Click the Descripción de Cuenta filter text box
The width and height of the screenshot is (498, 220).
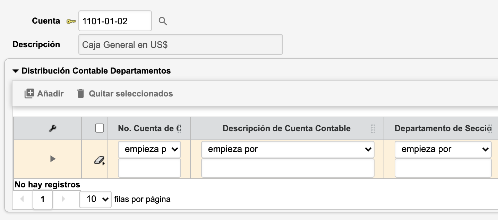pyautogui.click(x=287, y=168)
